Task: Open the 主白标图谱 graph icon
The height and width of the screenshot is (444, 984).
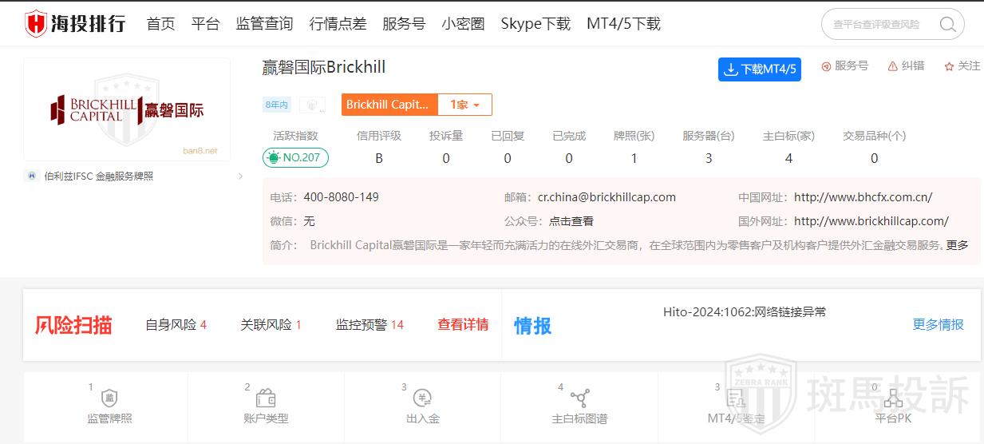Action: tap(579, 398)
